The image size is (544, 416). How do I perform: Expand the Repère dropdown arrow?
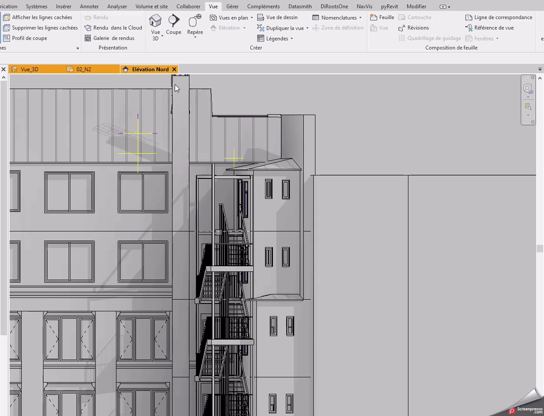point(195,37)
